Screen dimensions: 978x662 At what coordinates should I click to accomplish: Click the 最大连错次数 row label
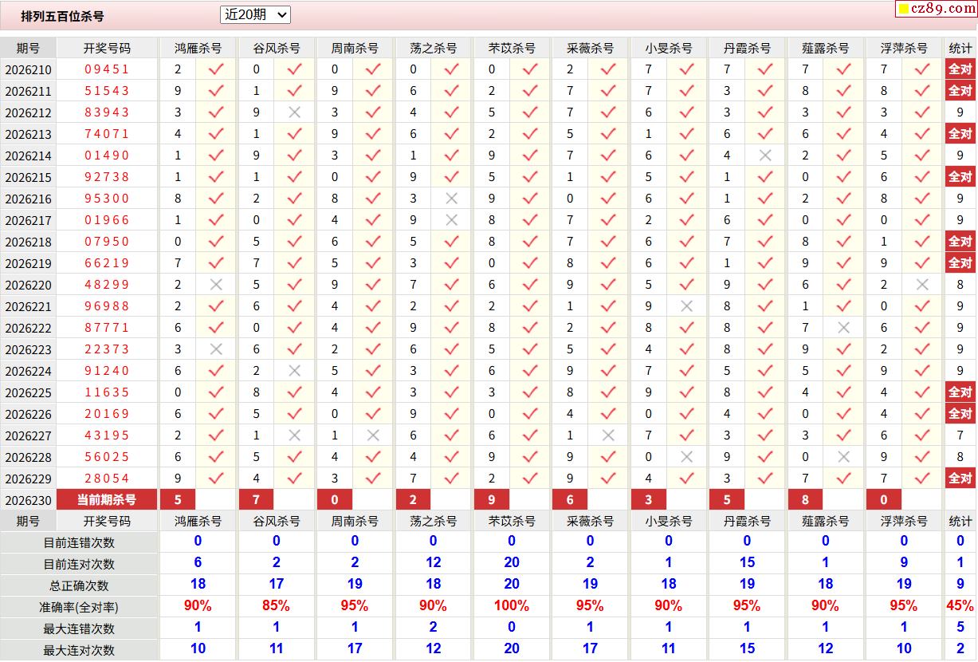79,629
